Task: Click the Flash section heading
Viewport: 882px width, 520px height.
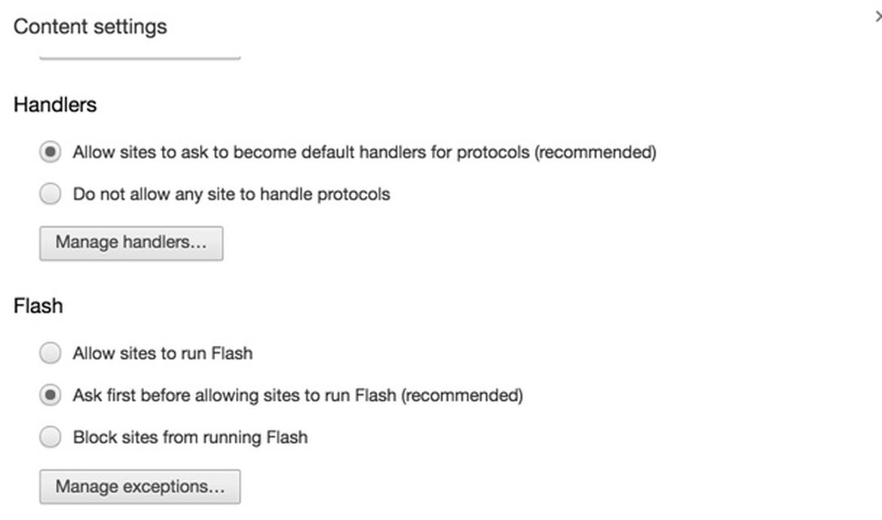Action: coord(38,306)
